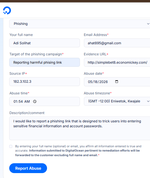Viewport: 150px width, 178px height.
Task: Click the DigitalOcean logo
Action: [x=7, y=10]
